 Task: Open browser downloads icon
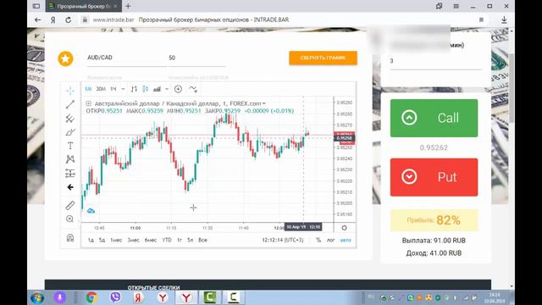(504, 20)
